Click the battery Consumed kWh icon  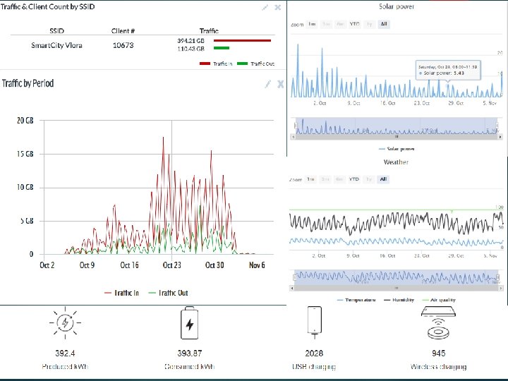[190, 322]
